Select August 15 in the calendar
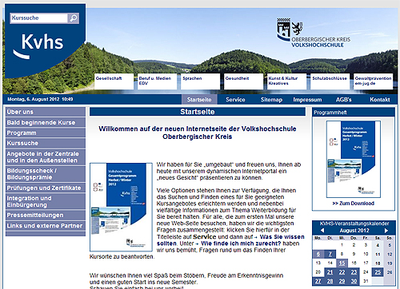 (x=342, y=263)
